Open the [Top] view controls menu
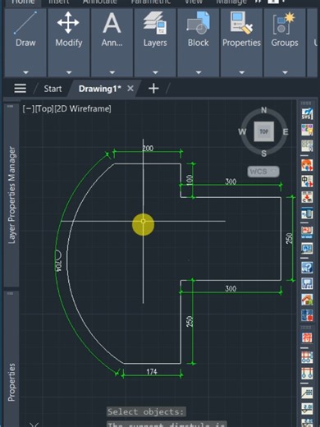This screenshot has height=427, width=320. tap(44, 108)
